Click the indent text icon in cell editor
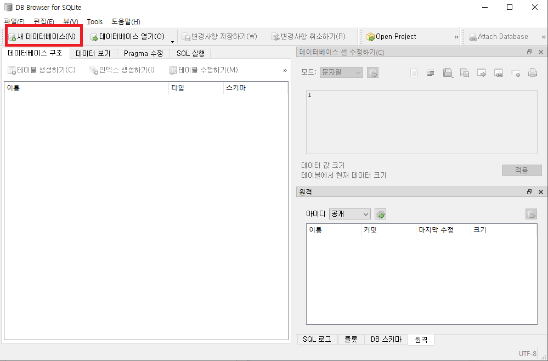Image resolution: width=548 pixels, height=361 pixels. [431, 72]
